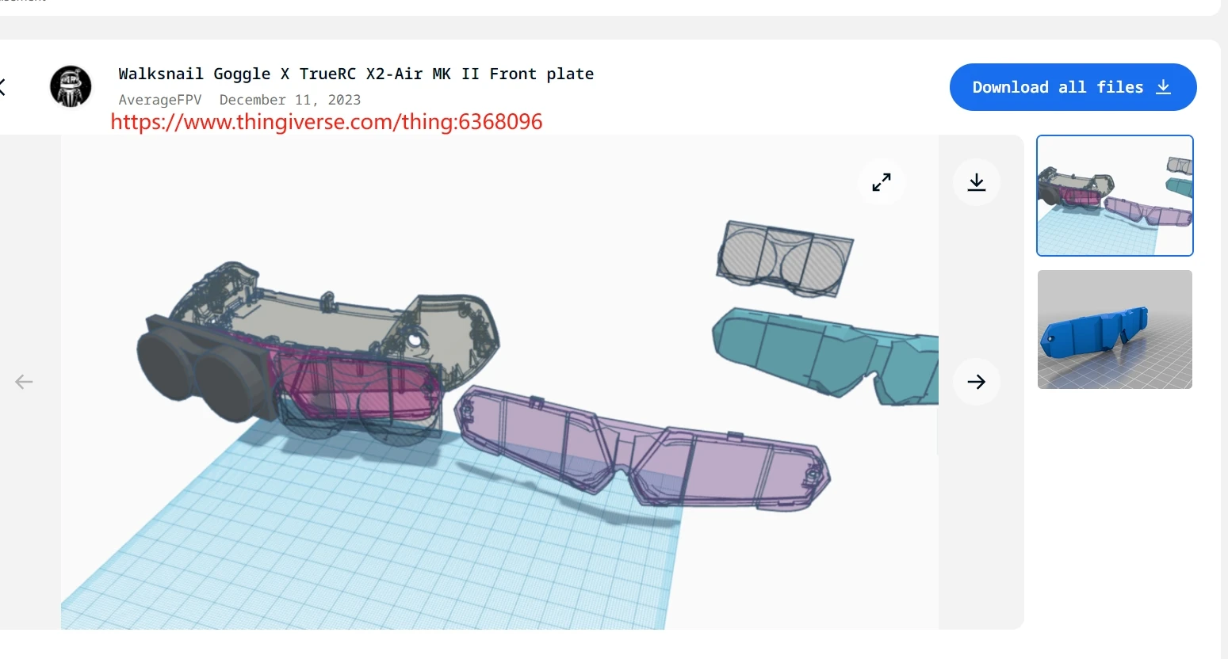Click the Download all files button

(x=1073, y=87)
